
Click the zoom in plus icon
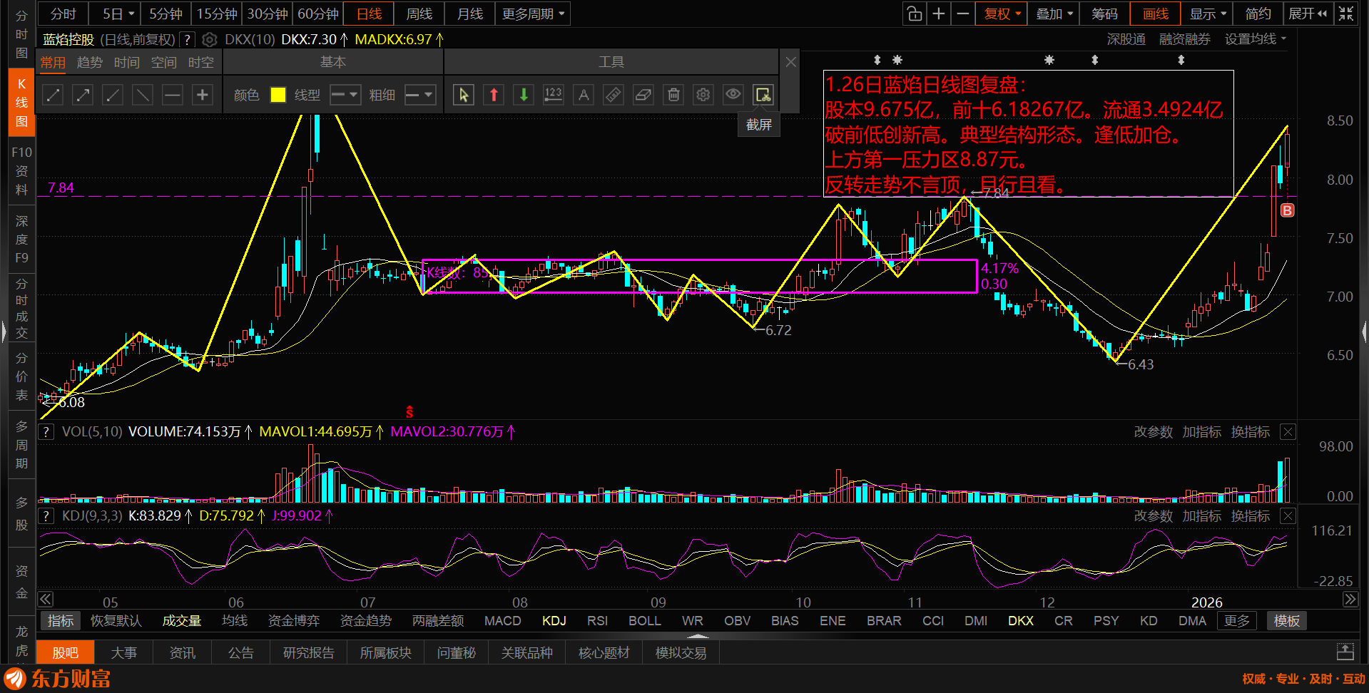[x=939, y=14]
